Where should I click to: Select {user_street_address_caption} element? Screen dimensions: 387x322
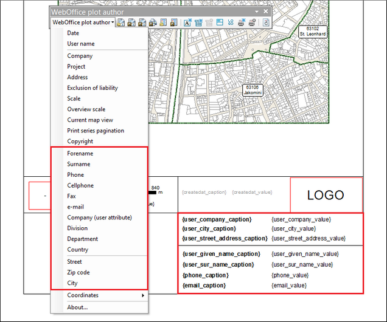(x=225, y=238)
